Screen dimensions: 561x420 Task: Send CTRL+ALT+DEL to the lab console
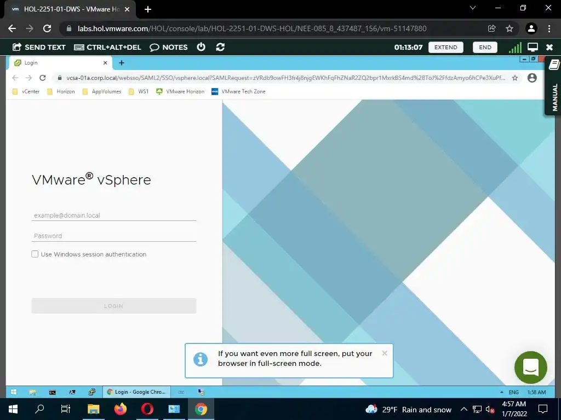tap(107, 47)
